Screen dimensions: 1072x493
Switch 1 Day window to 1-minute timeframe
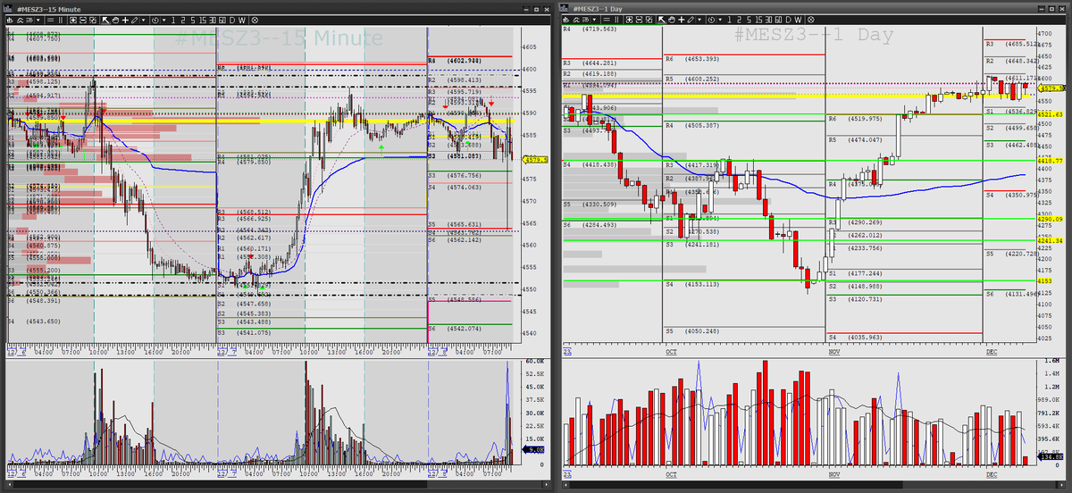[729, 20]
